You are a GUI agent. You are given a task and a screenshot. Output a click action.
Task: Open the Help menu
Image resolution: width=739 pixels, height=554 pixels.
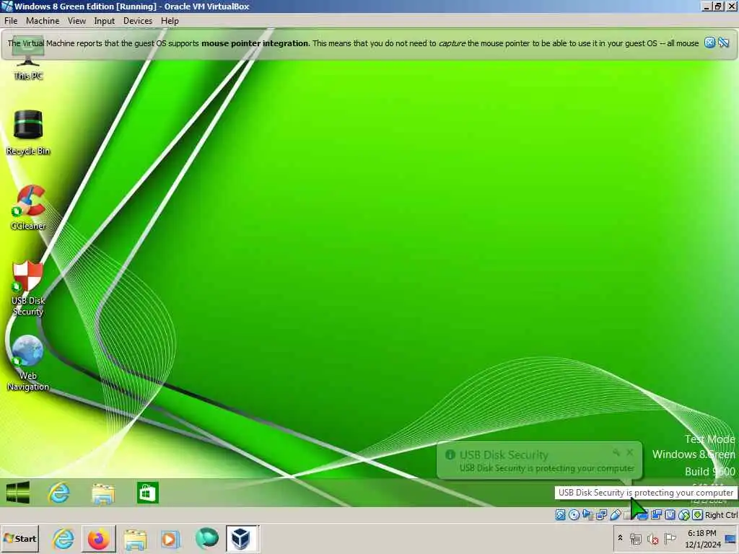pyautogui.click(x=170, y=21)
